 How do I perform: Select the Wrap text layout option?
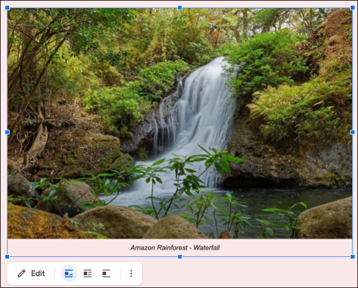coord(87,274)
